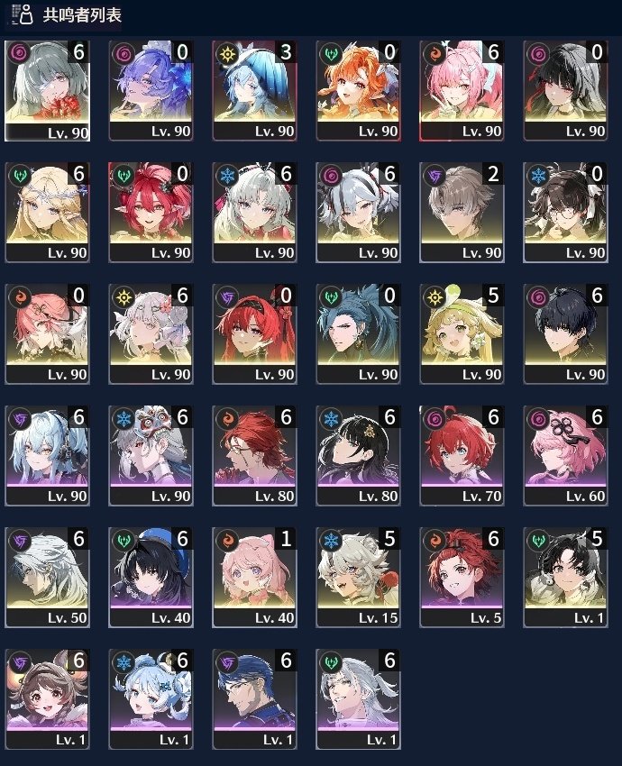This screenshot has width=622, height=766.
Task: Click the Glacio icon on the Lv. 15 card
Action: click(x=331, y=541)
